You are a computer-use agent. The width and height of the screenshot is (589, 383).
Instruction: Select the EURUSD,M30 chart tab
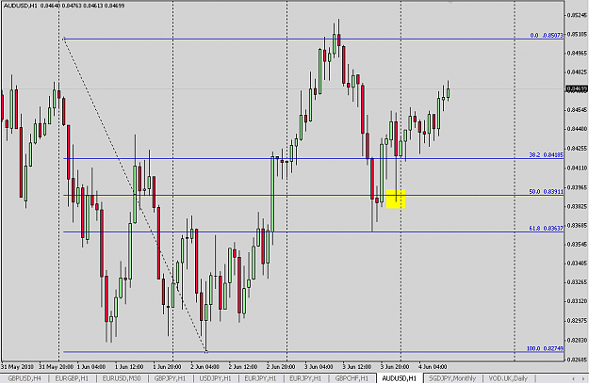[122, 378]
